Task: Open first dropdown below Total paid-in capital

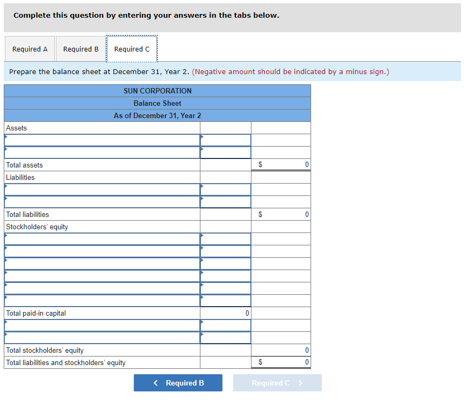Action: pyautogui.click(x=102, y=325)
